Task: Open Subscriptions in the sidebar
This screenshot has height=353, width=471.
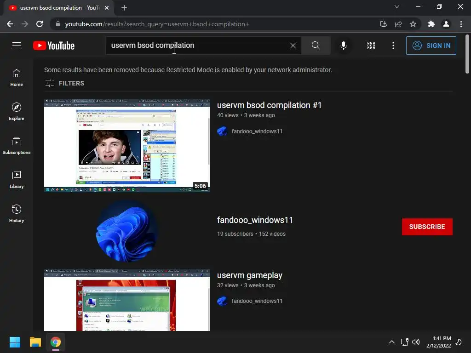Action: 17,146
